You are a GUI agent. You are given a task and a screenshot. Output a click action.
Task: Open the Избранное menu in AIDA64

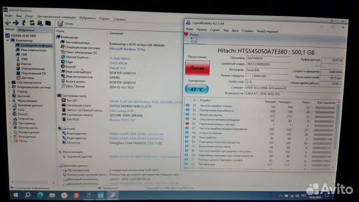pyautogui.click(x=87, y=18)
